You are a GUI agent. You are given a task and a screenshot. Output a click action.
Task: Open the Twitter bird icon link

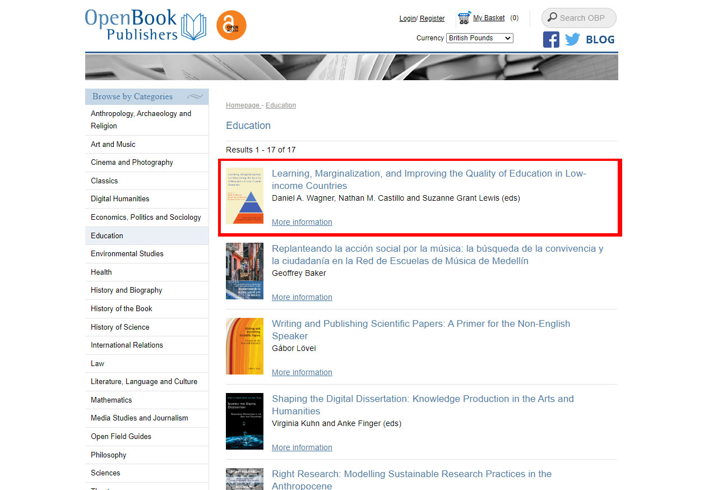click(x=572, y=39)
